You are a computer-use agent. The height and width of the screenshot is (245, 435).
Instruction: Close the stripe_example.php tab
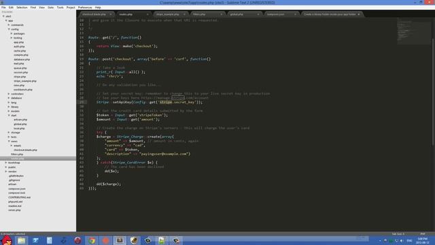(x=184, y=14)
